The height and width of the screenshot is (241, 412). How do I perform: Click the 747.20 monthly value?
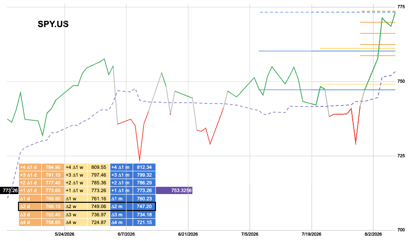pos(144,207)
